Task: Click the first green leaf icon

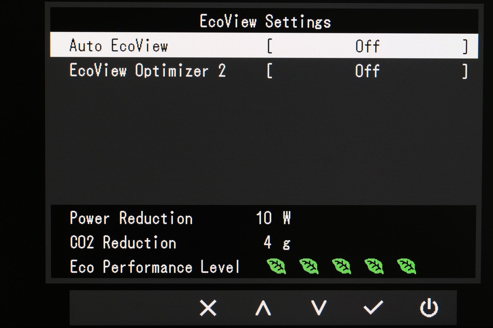Action: (276, 266)
